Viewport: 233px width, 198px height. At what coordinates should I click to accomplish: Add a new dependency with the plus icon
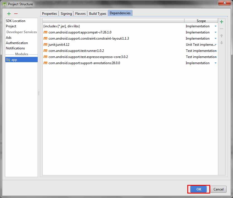point(221,21)
